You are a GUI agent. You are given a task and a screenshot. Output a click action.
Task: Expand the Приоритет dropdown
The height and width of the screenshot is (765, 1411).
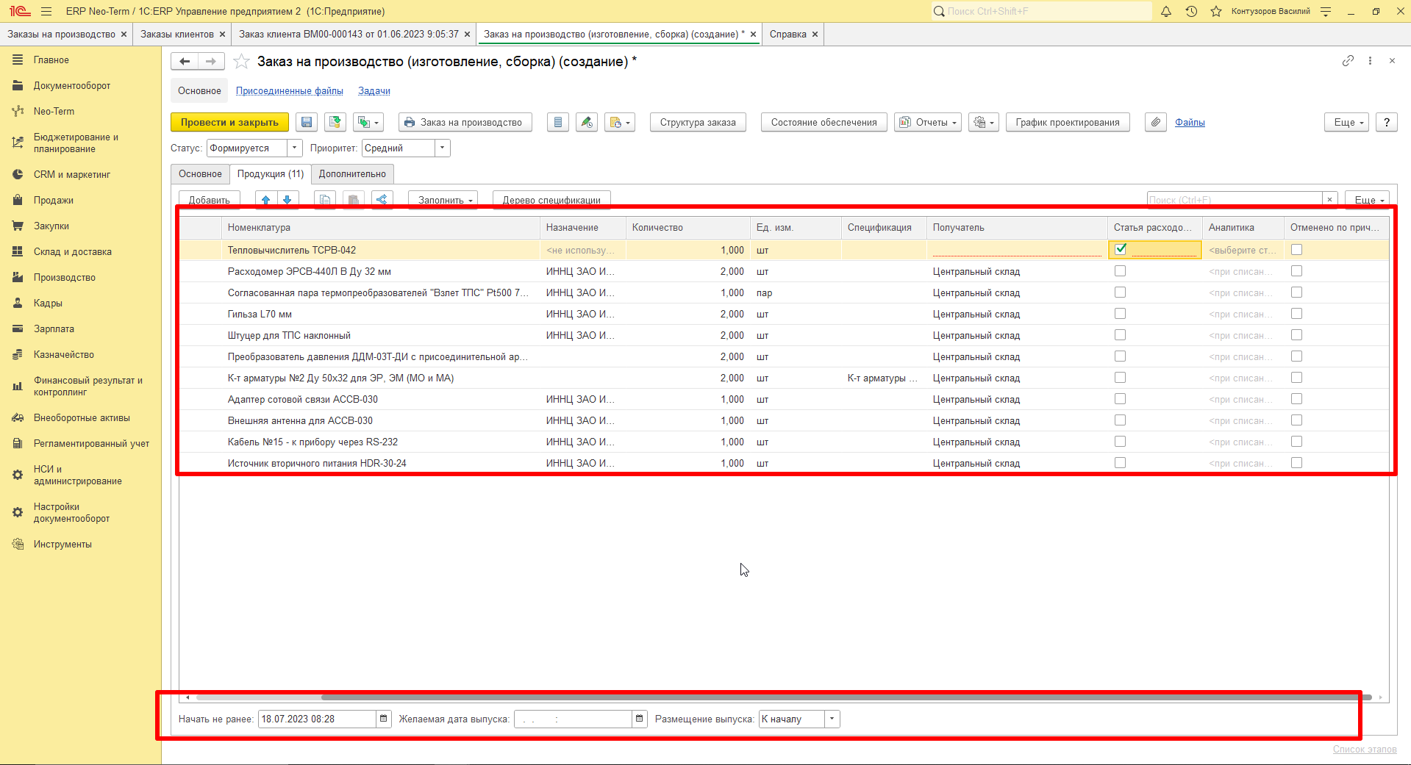442,148
